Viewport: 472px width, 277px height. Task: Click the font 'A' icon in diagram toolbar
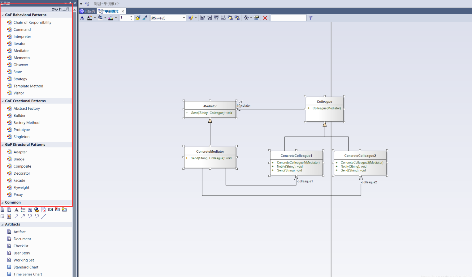82,18
